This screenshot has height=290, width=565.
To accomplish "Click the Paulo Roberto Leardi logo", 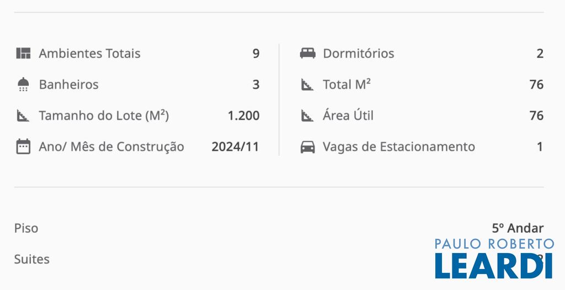I will coord(494,259).
